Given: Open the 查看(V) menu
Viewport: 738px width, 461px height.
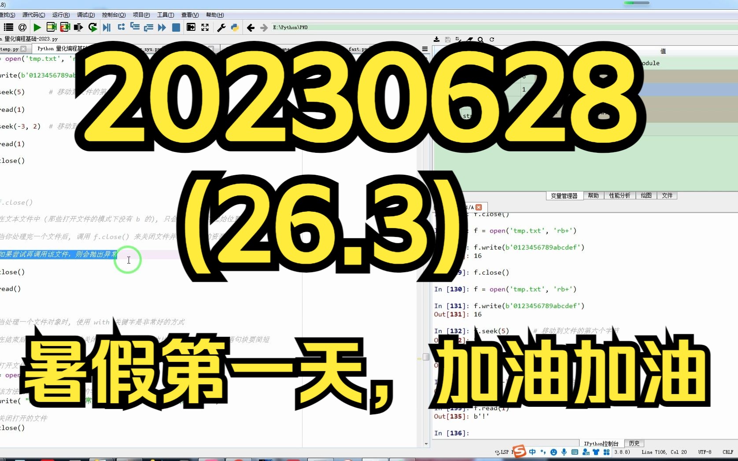Looking at the screenshot, I should pos(190,15).
